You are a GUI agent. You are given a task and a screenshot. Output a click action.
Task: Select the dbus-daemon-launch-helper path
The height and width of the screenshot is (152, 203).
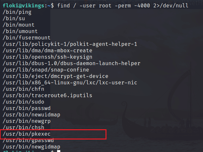[x=72, y=63]
